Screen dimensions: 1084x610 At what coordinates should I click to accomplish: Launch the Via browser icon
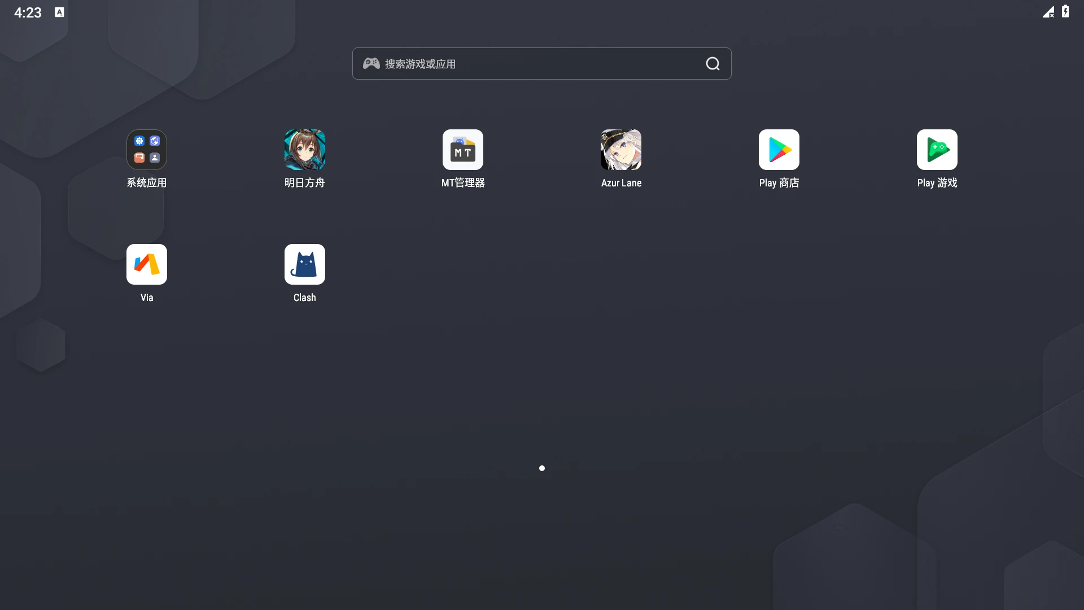pos(147,264)
